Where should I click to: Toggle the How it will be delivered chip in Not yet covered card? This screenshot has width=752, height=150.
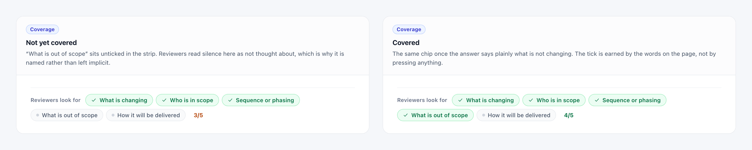point(146,115)
